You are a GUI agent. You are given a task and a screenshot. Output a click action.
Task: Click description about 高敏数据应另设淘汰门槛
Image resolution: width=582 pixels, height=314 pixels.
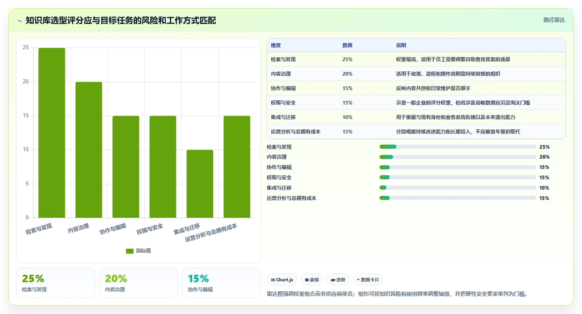463,103
